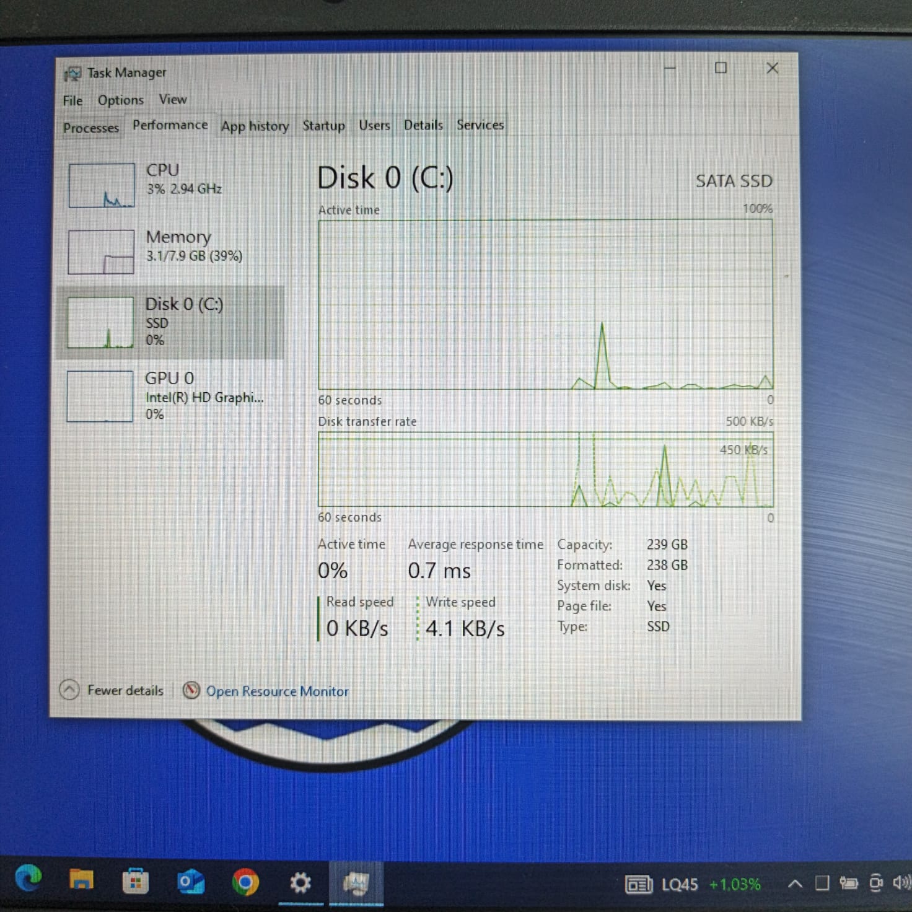Click the battery icon in the system tray

tap(849, 883)
